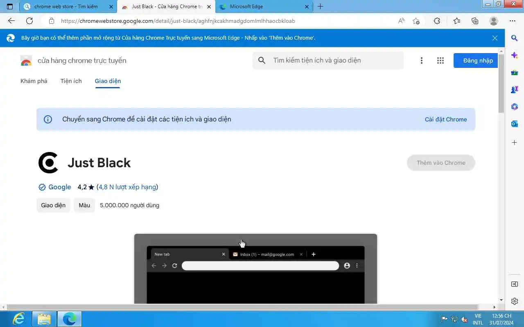Reload the page with refresh icon
Viewport: 524px width, 327px height.
coord(29,21)
